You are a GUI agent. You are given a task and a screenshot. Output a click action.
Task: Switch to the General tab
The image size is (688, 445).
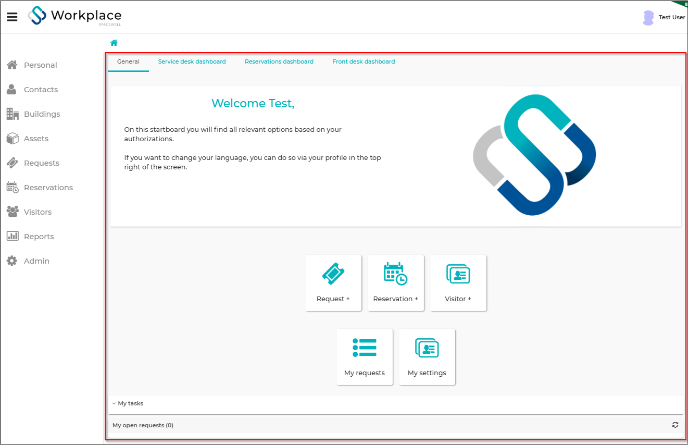[128, 61]
